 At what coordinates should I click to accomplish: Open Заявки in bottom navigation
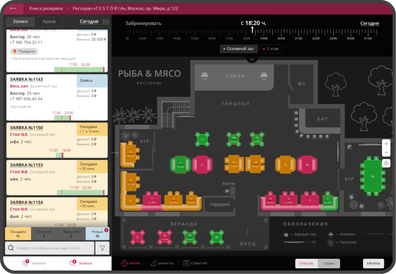(x=81, y=263)
